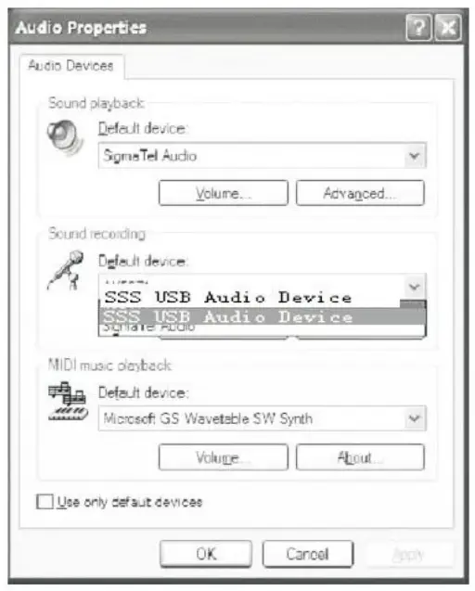
Task: Open Sound playback Volume button
Action: click(x=224, y=193)
